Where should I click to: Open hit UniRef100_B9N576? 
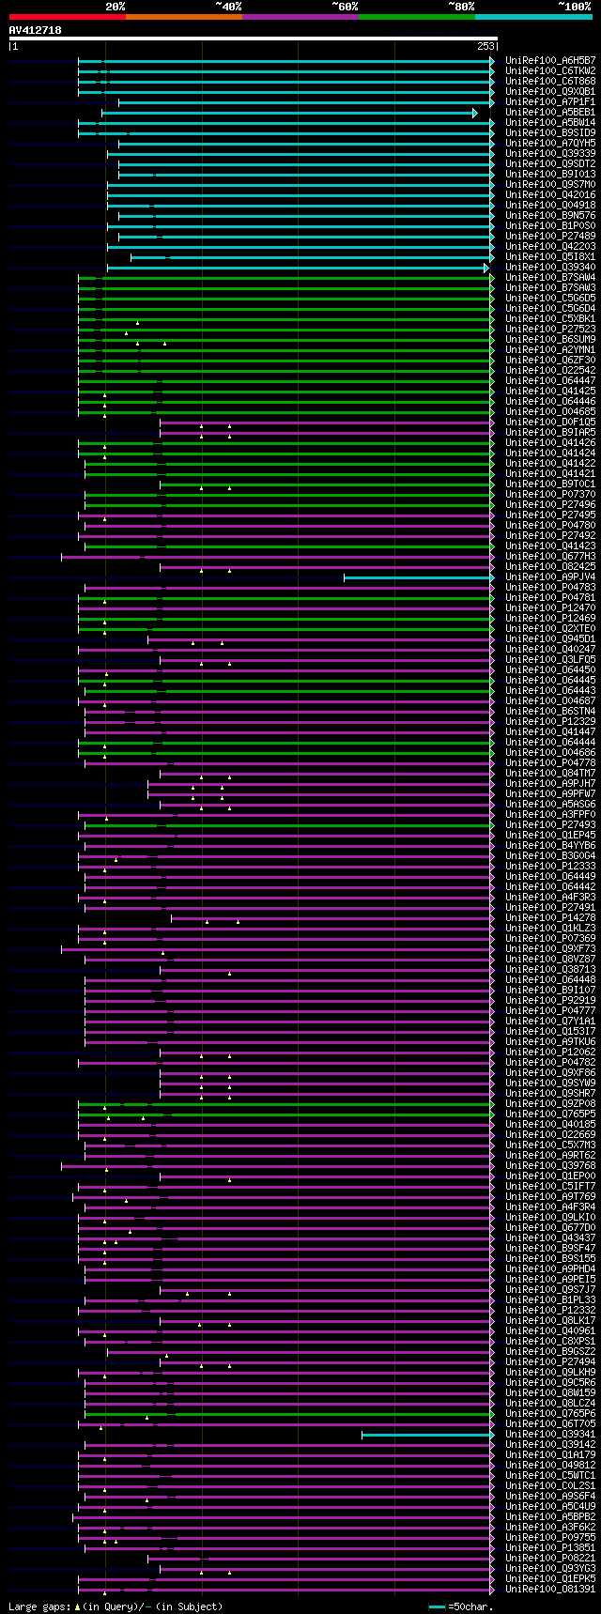[550, 215]
